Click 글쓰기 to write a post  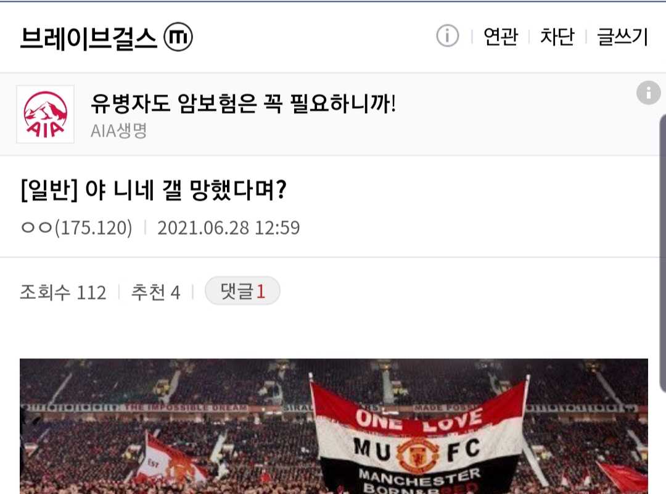(622, 36)
